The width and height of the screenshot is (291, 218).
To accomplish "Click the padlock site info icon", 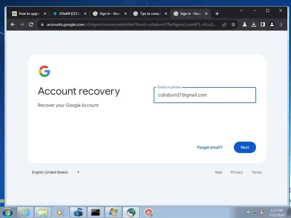I will pos(42,24).
